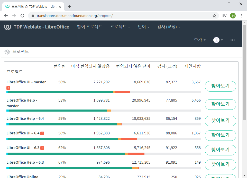Click progress bar of LibreOffice UI – 6.3
Image resolution: width=247 pixels, height=178 pixels.
pyautogui.click(x=104, y=154)
